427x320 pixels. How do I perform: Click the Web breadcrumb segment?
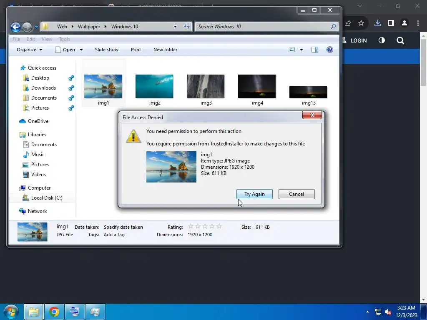point(62,27)
